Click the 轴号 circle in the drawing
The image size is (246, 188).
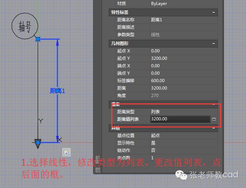coord(25,26)
